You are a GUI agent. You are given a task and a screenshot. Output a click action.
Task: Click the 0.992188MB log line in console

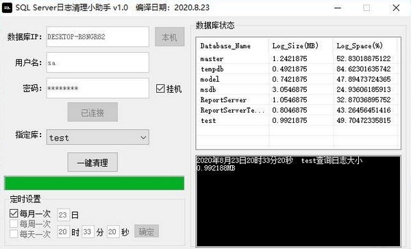216,168
